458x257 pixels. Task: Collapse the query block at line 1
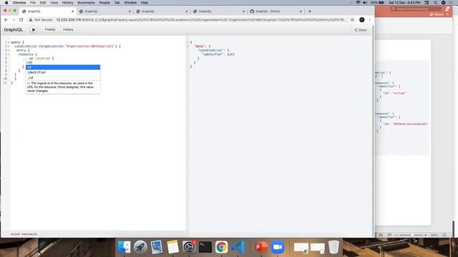tap(9, 42)
